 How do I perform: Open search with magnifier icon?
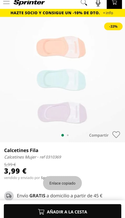84,3
